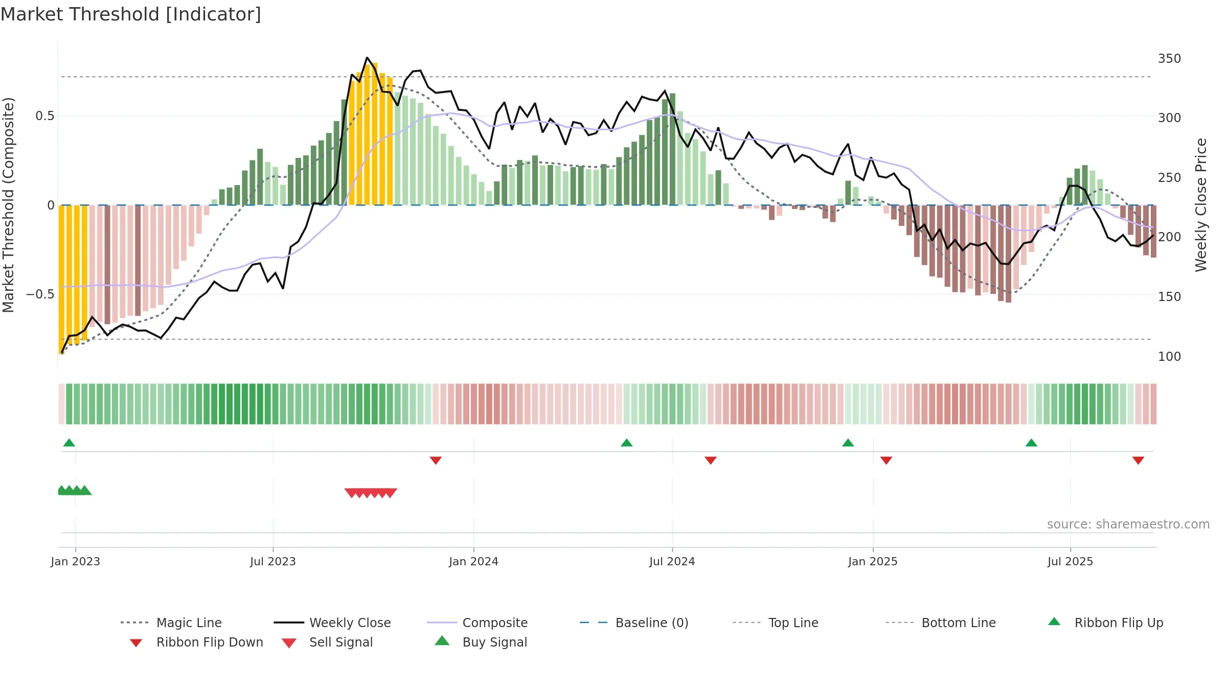Image resolution: width=1227 pixels, height=690 pixels.
Task: Click the green flip-up triangle in Dec 2024
Action: (x=848, y=443)
